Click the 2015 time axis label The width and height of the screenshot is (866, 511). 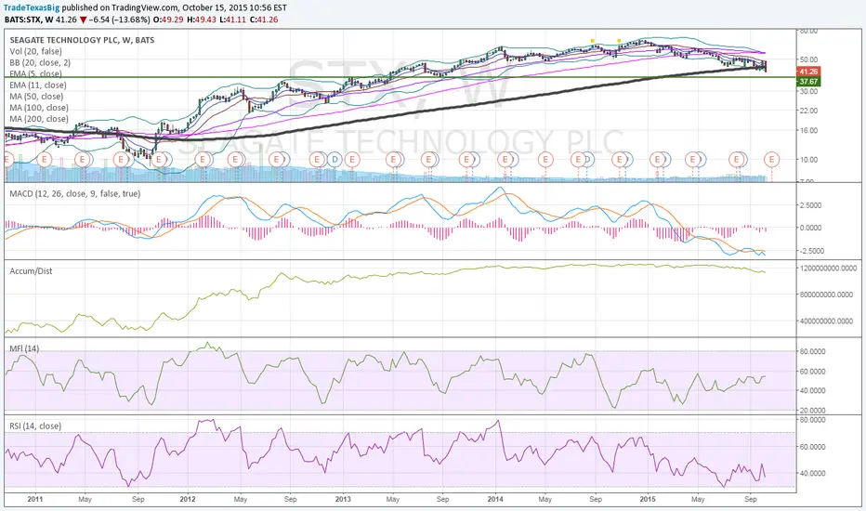pos(648,499)
